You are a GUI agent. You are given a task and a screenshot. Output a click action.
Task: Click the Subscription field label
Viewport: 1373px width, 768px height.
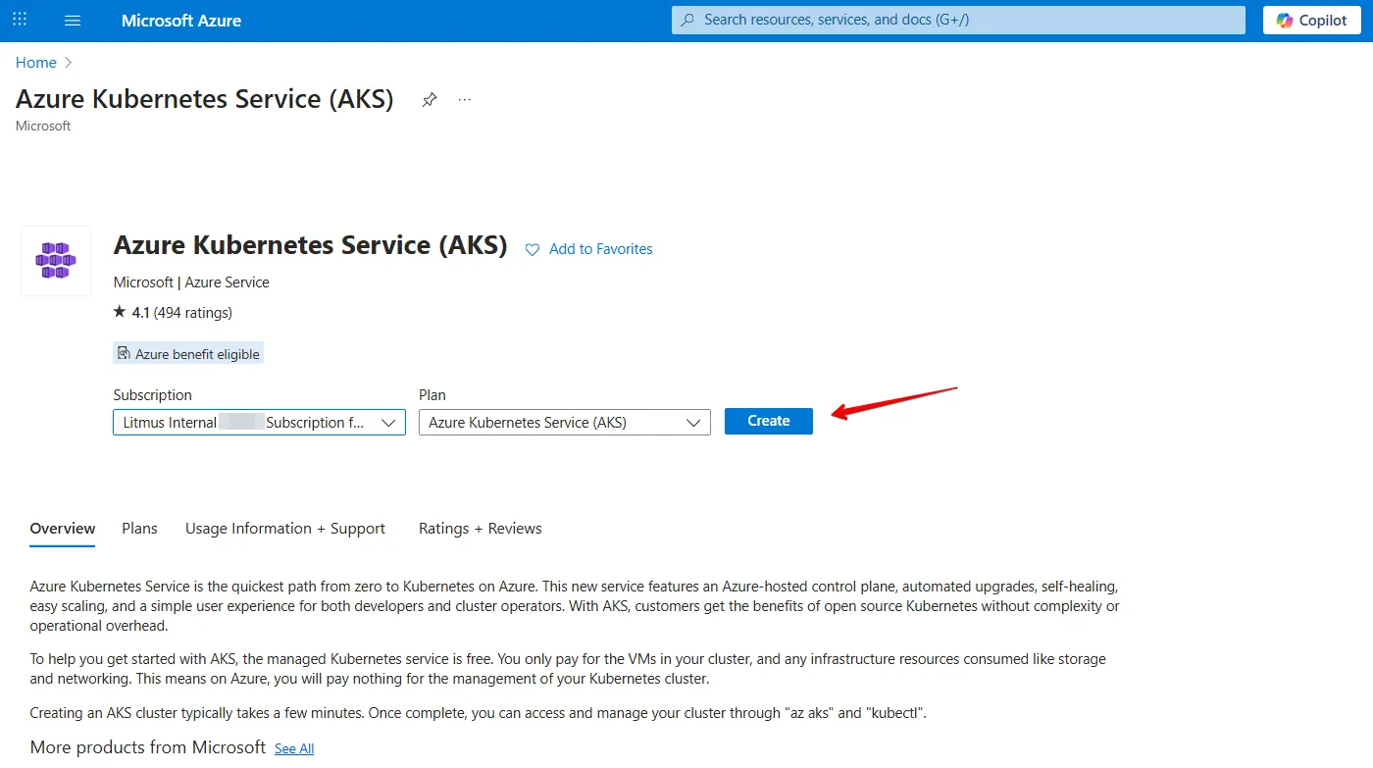[x=153, y=395]
